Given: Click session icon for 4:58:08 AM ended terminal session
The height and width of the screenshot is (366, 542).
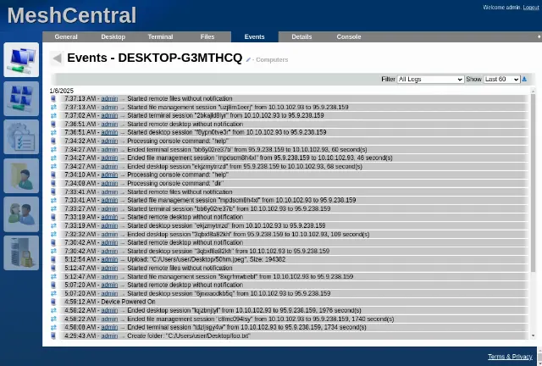Looking at the screenshot, I should [53, 327].
